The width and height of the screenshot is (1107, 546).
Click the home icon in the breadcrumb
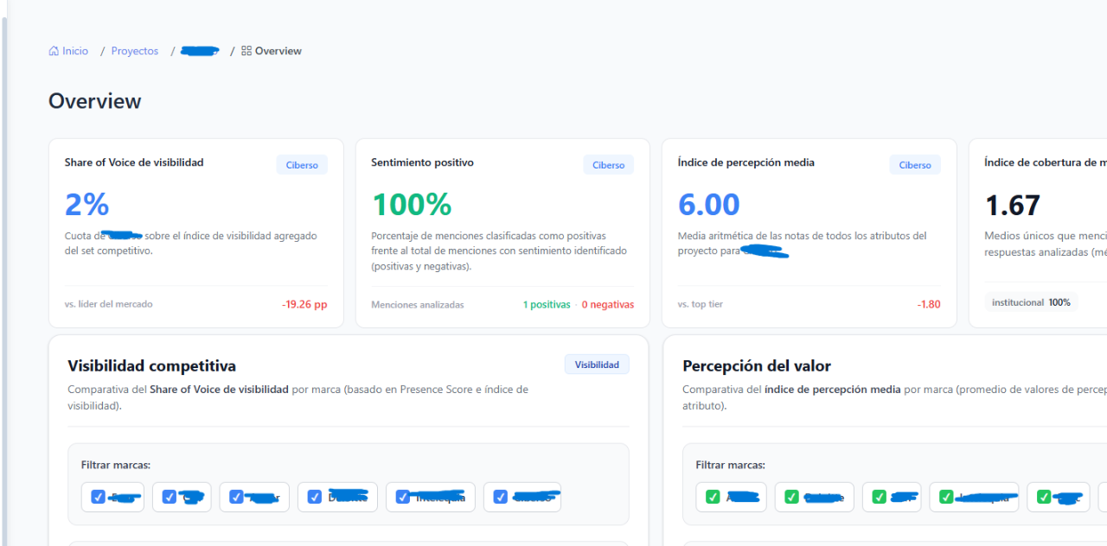point(54,51)
